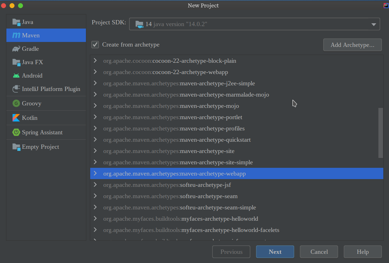
Task: Select maven-archetype-site-simple row
Action: click(237, 162)
